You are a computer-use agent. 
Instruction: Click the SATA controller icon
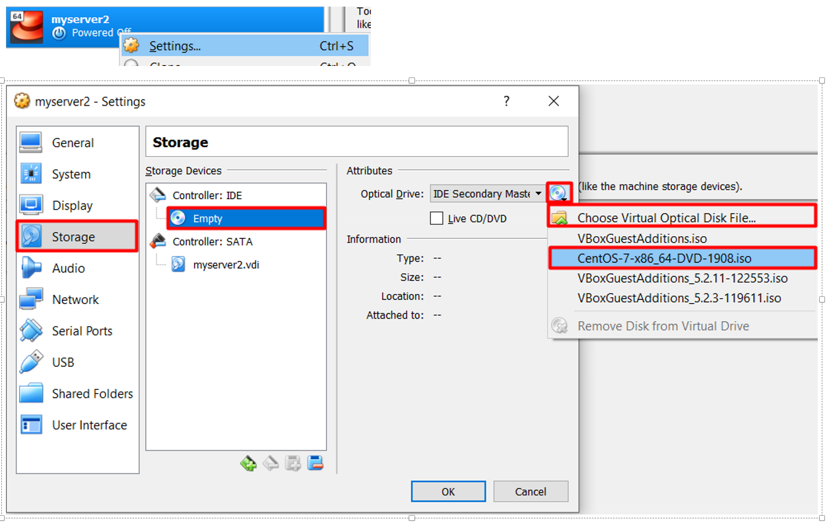tap(158, 241)
